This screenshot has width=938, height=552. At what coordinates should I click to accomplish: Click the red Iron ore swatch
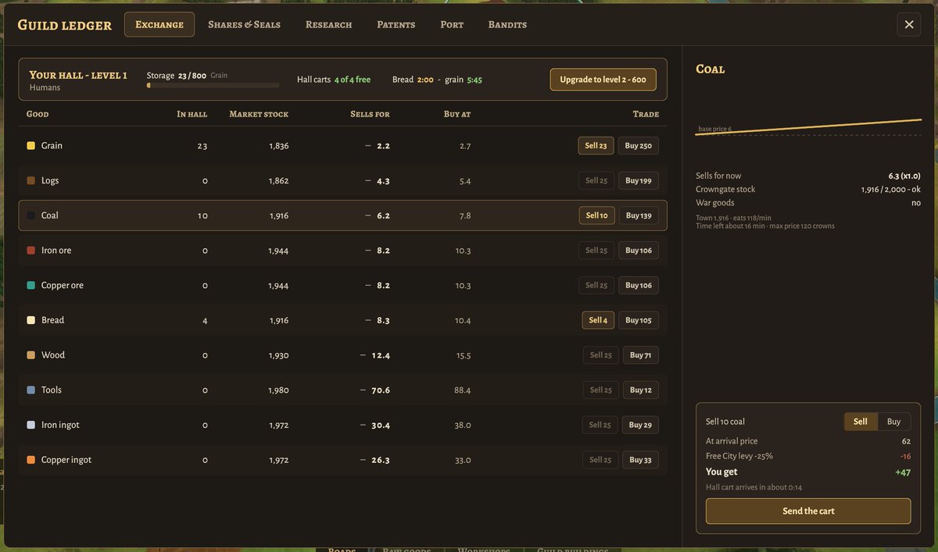click(30, 251)
